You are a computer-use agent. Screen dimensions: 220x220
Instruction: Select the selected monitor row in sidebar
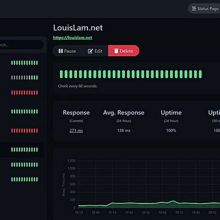click(x=21, y=150)
